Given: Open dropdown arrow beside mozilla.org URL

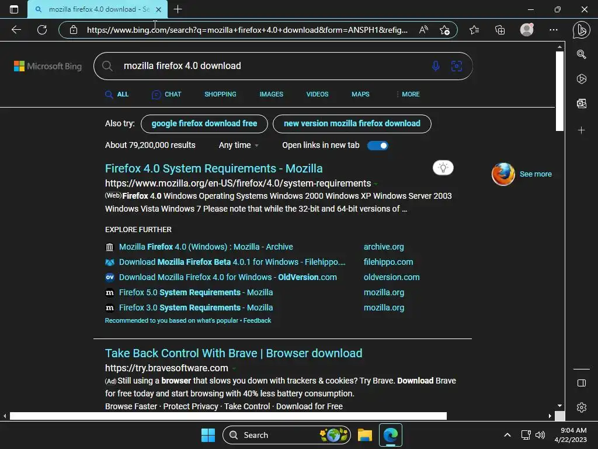Looking at the screenshot, I should 376,184.
